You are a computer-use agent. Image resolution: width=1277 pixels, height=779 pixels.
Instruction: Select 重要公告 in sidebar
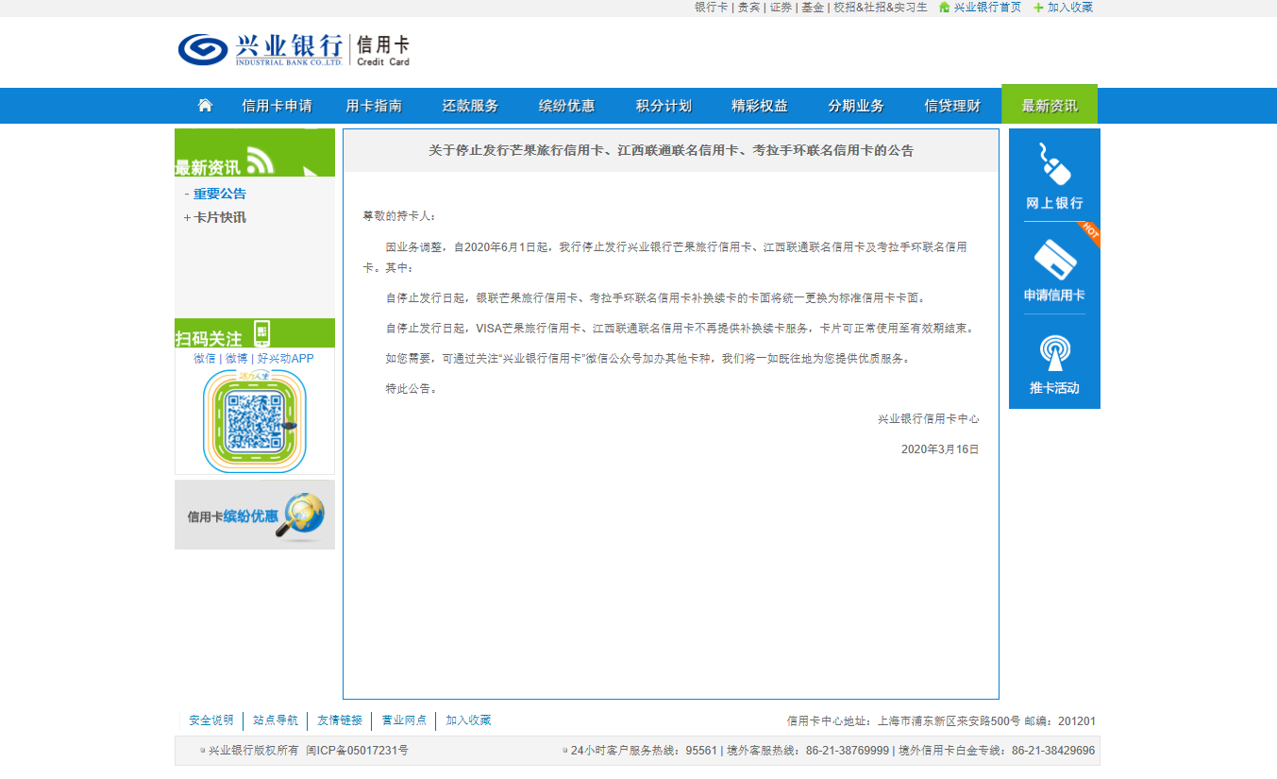(220, 194)
